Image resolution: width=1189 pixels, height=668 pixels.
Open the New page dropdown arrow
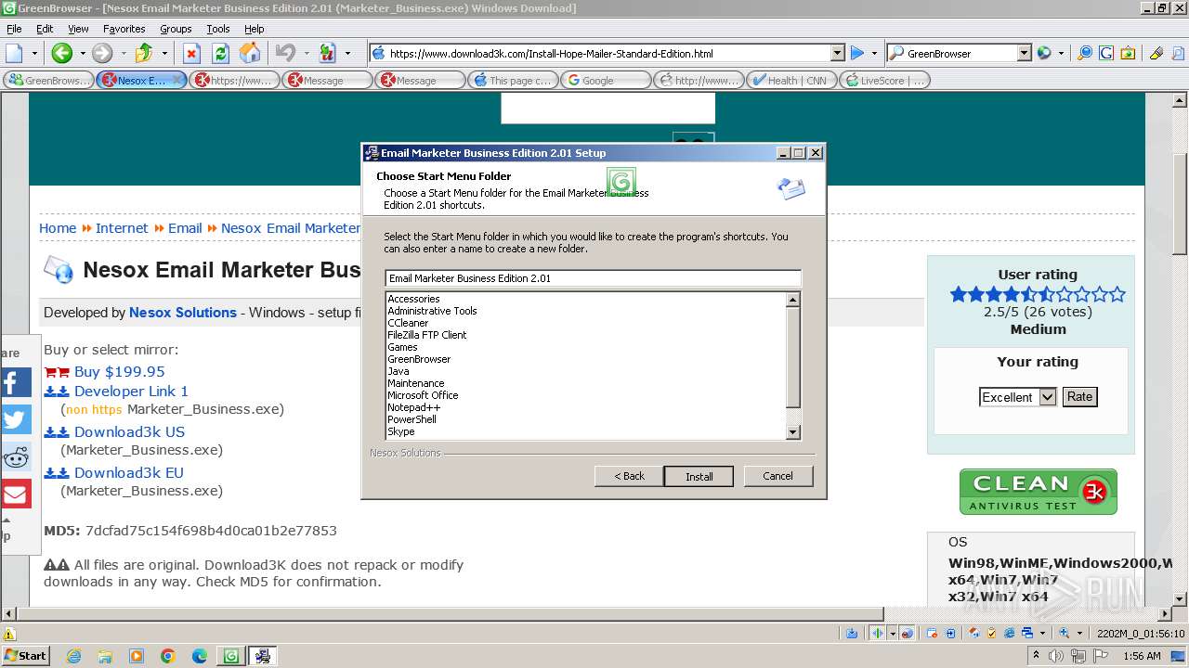34,54
